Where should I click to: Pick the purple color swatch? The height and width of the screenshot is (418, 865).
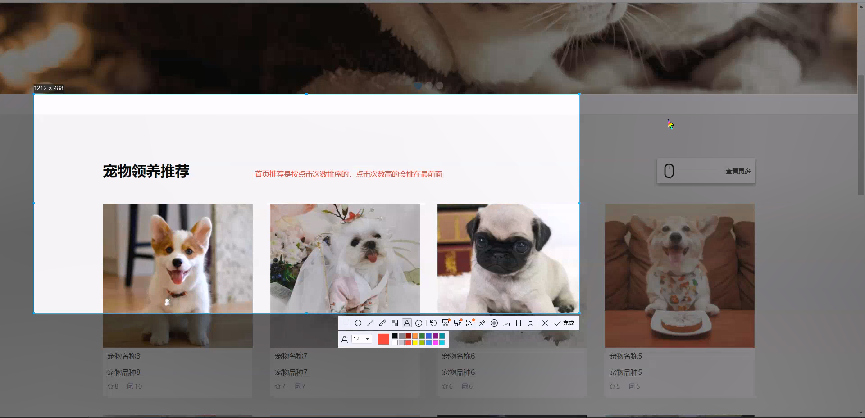(435, 336)
